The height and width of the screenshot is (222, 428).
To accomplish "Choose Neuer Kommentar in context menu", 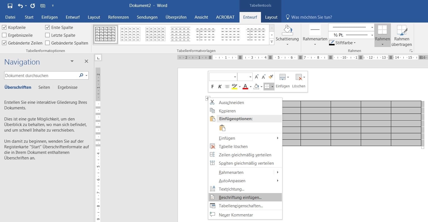I will [245, 215].
